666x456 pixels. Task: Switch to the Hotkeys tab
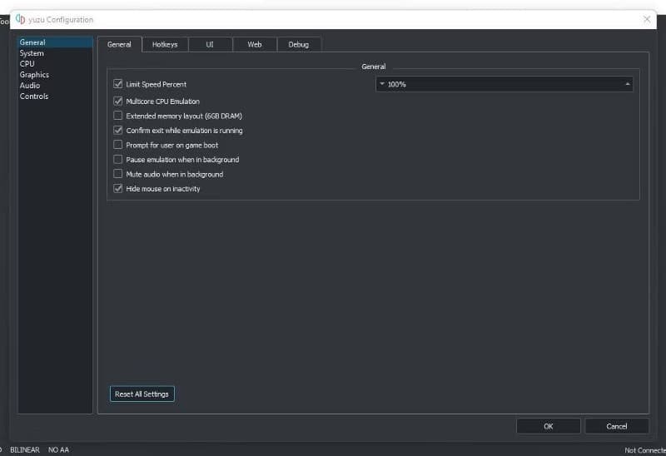[x=165, y=45]
